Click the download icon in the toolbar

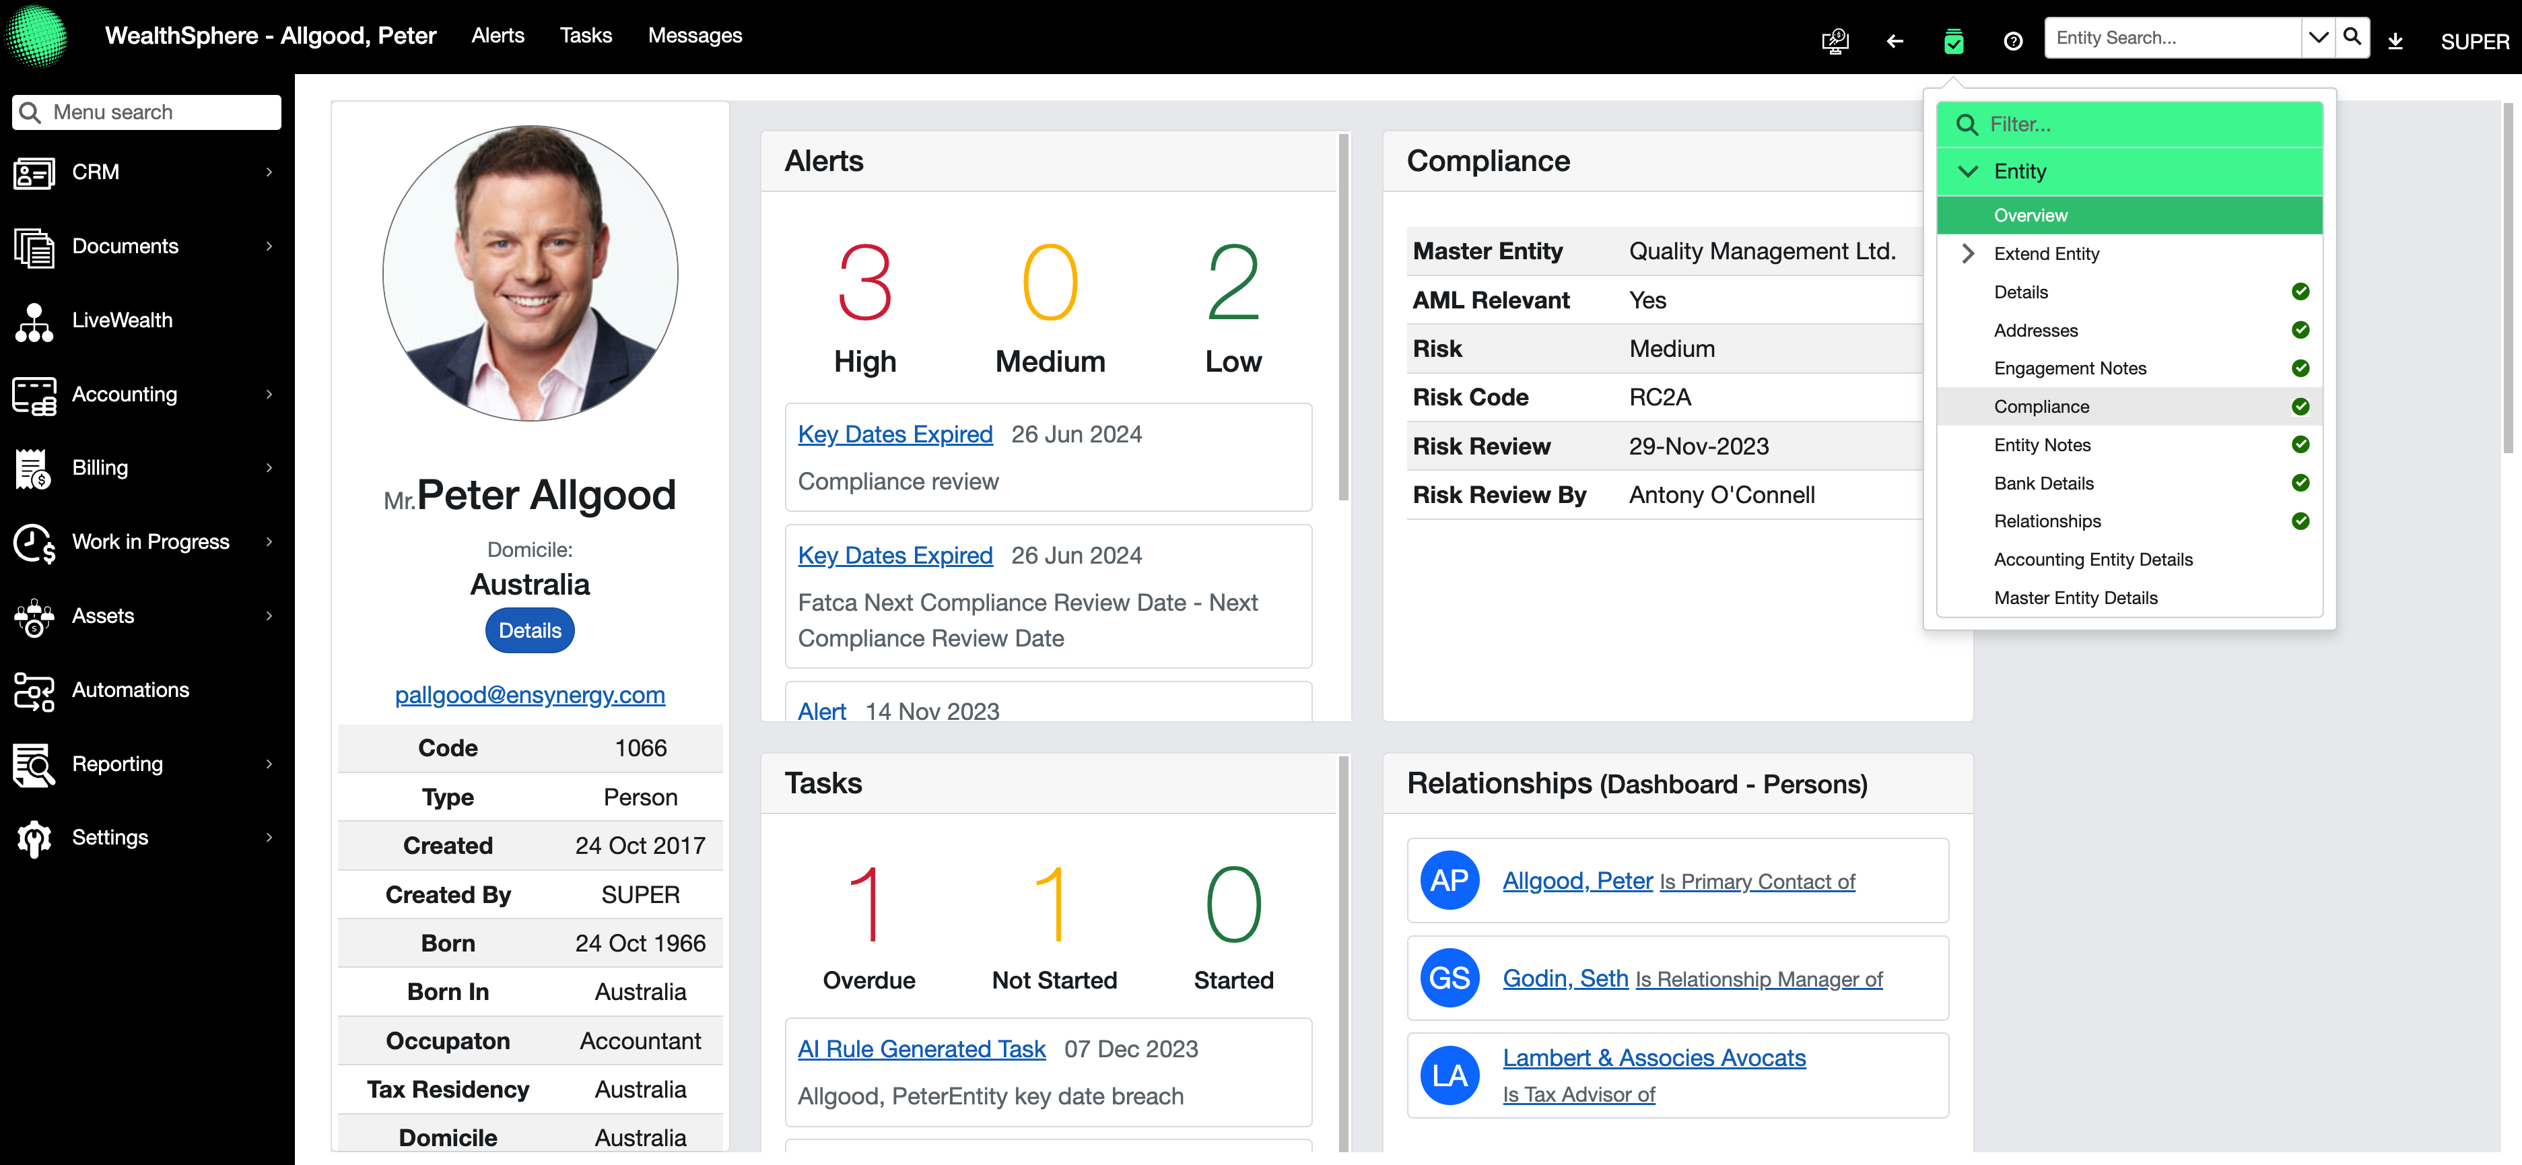point(2397,41)
